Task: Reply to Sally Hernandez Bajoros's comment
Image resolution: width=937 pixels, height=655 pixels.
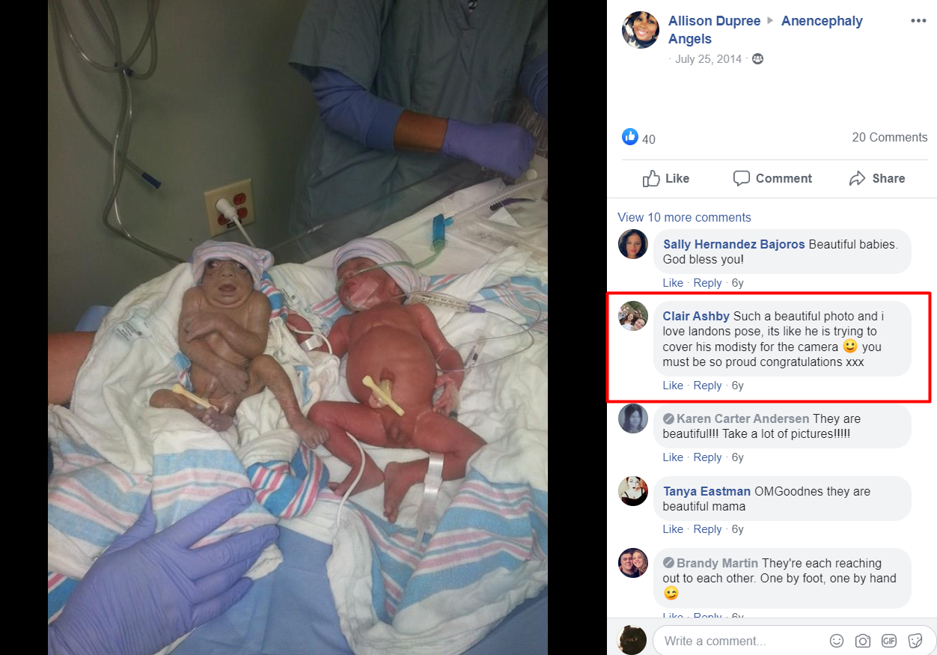Action: pos(707,283)
